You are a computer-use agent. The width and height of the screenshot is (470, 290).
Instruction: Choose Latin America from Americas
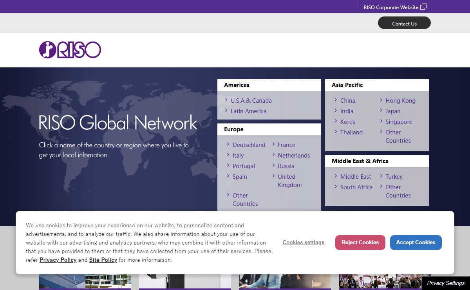pos(248,111)
